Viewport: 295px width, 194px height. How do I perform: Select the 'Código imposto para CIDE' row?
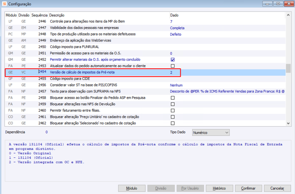click(x=145, y=79)
